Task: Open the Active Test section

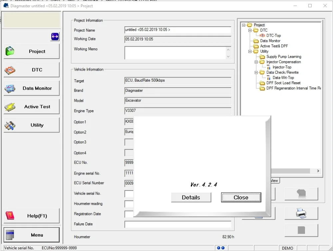Action: point(31,107)
